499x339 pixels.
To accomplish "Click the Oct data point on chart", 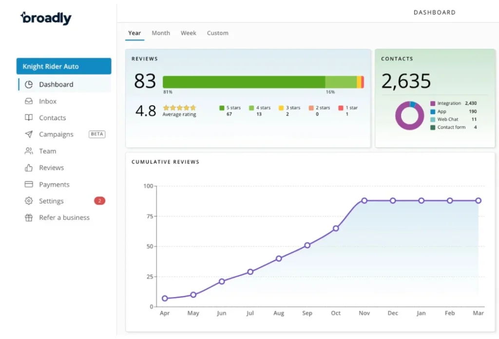I will [x=336, y=229].
